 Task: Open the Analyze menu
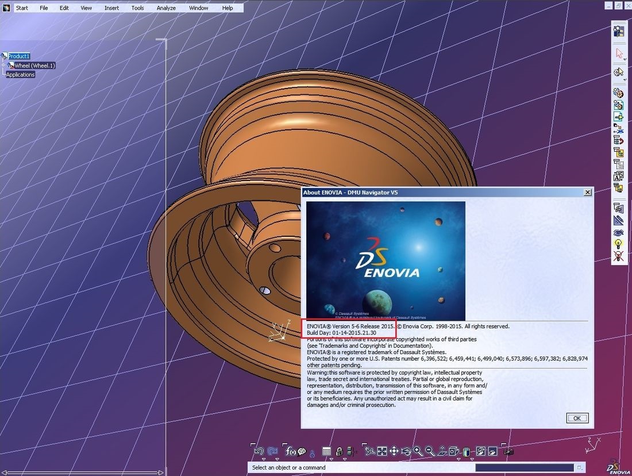coord(166,8)
